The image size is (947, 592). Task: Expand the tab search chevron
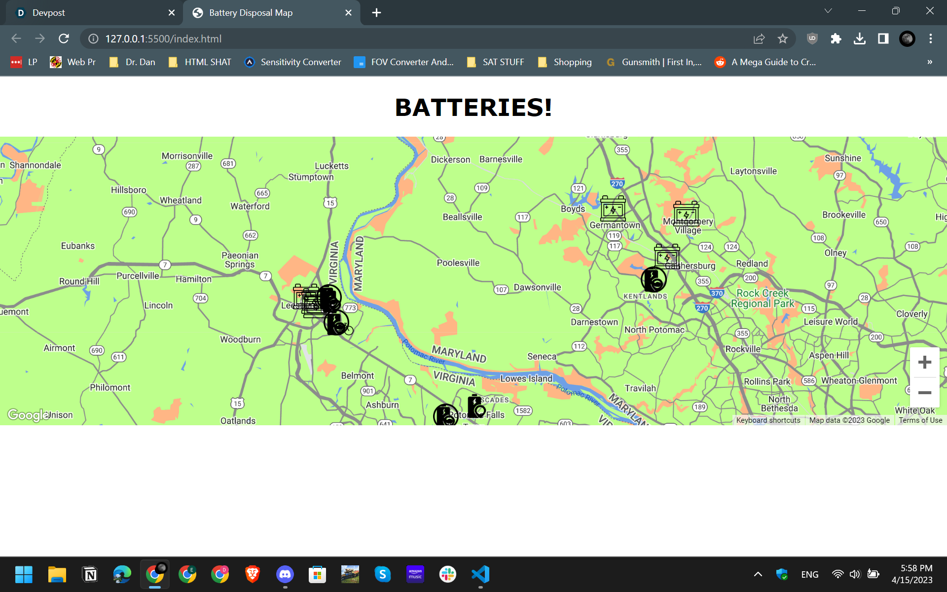pyautogui.click(x=828, y=11)
